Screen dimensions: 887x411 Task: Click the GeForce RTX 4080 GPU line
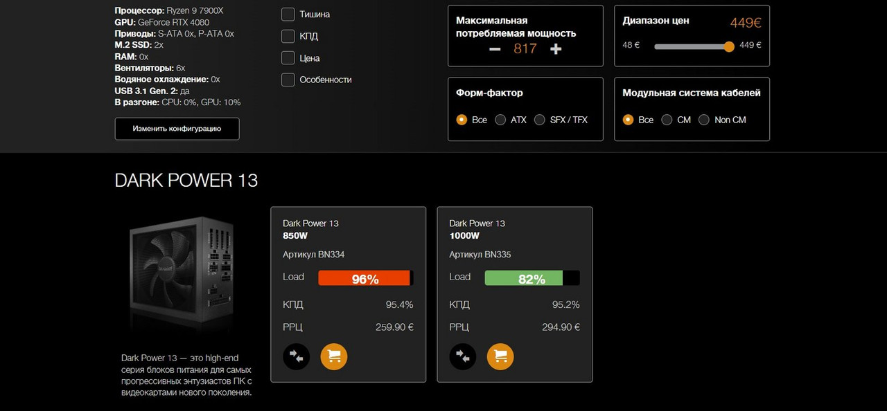pos(161,22)
